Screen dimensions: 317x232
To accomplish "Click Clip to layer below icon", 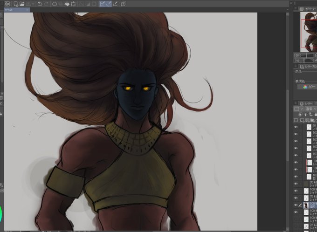I will [300, 115].
